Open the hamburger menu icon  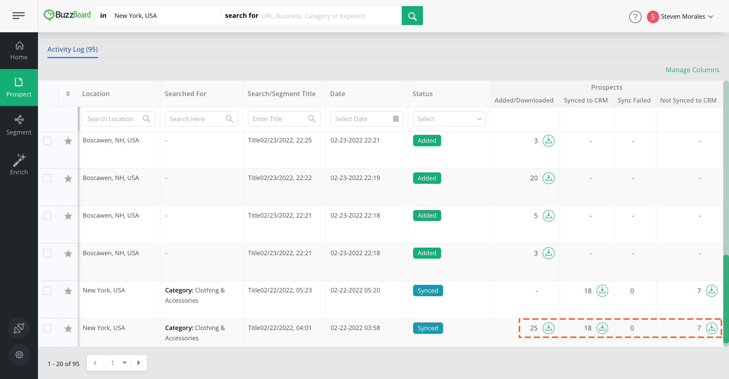pyautogui.click(x=19, y=16)
